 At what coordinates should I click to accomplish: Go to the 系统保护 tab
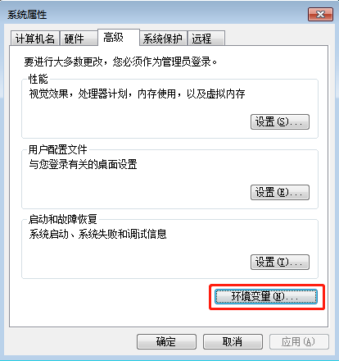point(163,39)
